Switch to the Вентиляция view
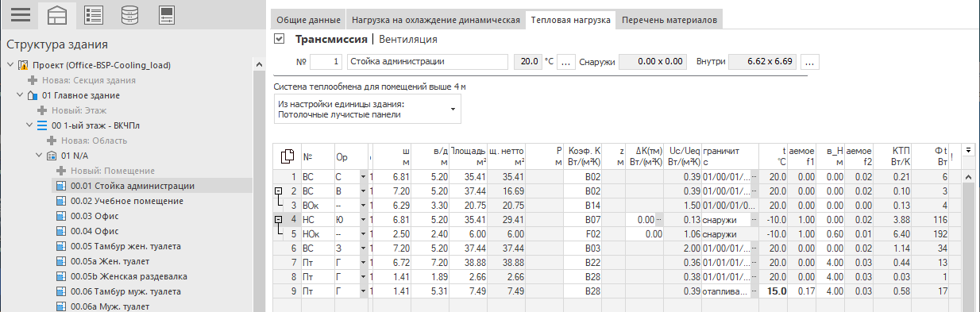This screenshot has width=980, height=312. [x=408, y=39]
